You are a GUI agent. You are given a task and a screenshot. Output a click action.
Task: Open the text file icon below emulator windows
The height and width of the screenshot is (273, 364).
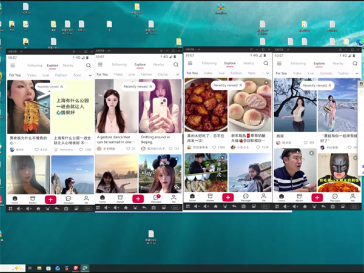pos(151,237)
